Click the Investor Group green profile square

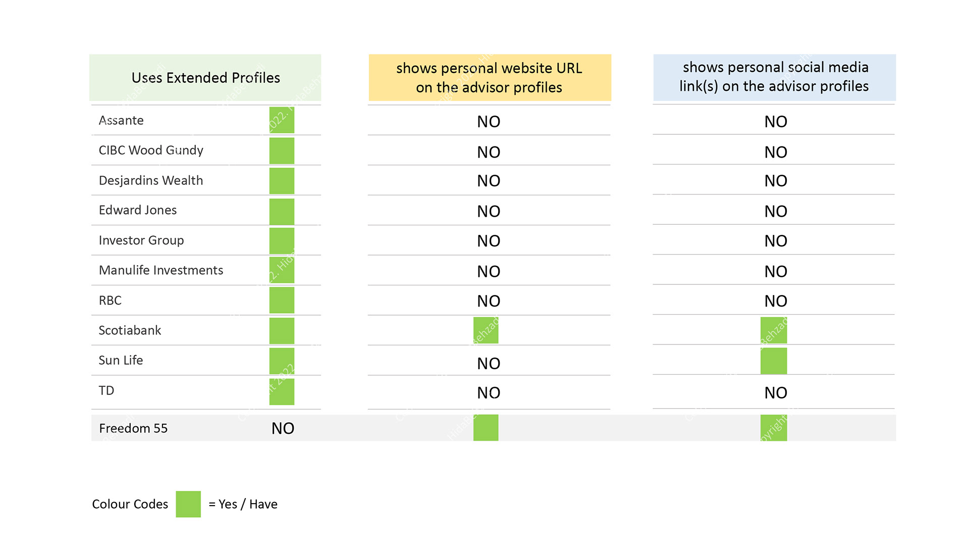point(282,241)
